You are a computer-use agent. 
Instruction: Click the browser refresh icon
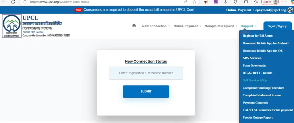[13, 2]
